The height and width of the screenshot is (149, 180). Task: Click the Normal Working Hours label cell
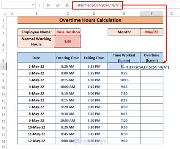tap(36, 41)
